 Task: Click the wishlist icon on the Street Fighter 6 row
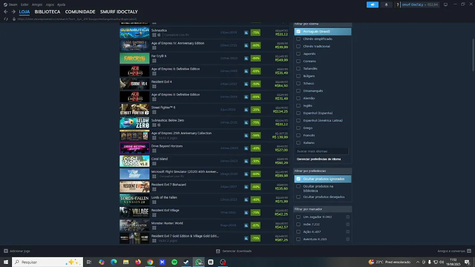pos(246,110)
